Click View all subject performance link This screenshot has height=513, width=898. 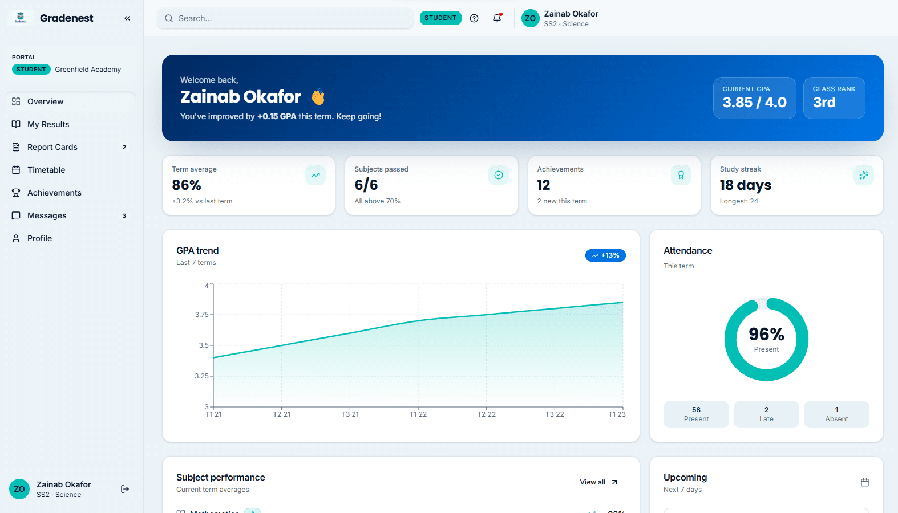pos(599,482)
